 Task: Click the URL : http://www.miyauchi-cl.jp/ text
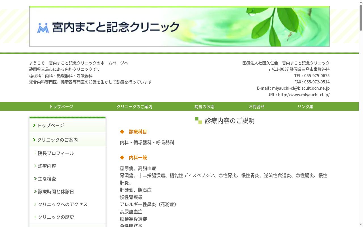[x=299, y=95]
